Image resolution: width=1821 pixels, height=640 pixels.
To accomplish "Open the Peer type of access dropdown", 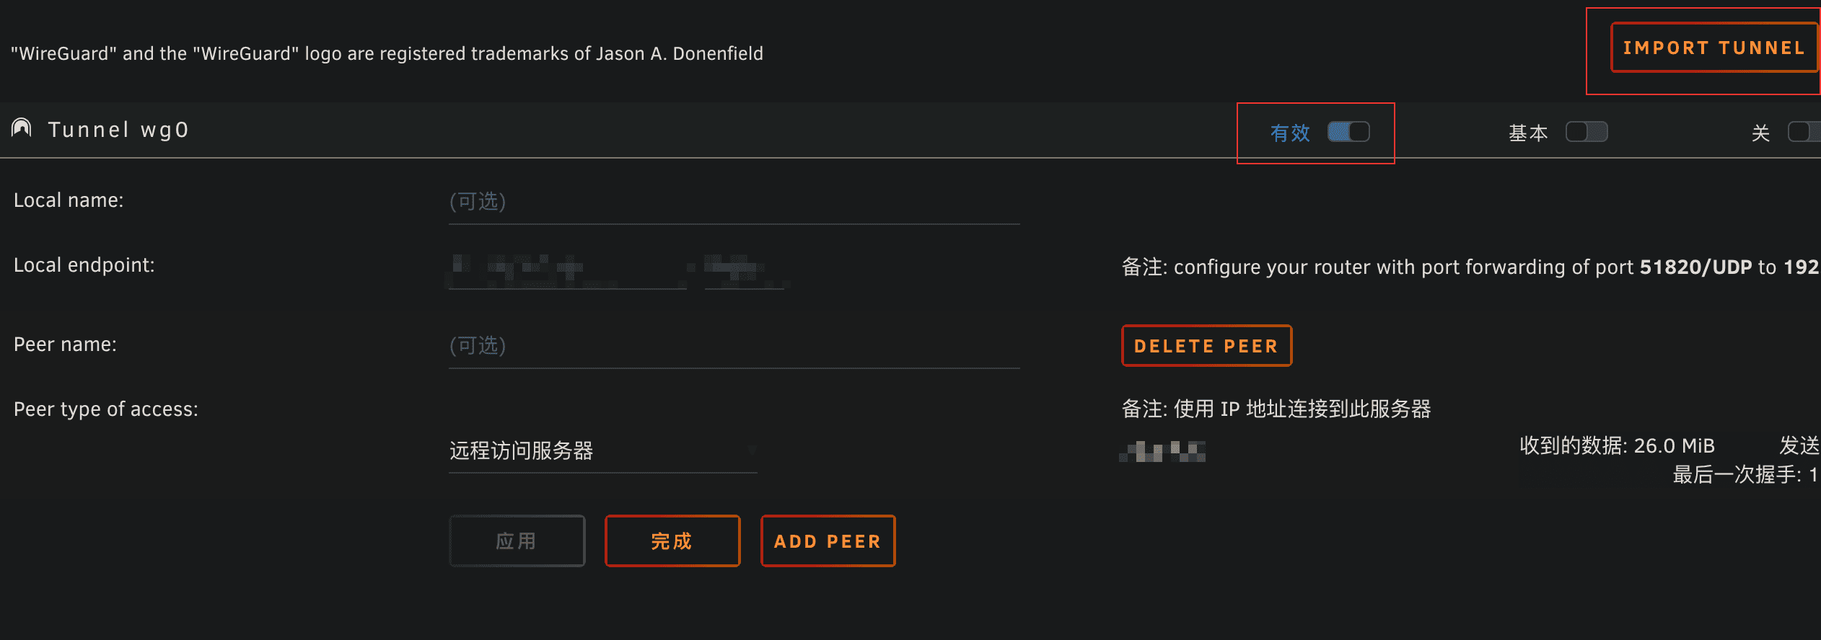I will click(603, 451).
